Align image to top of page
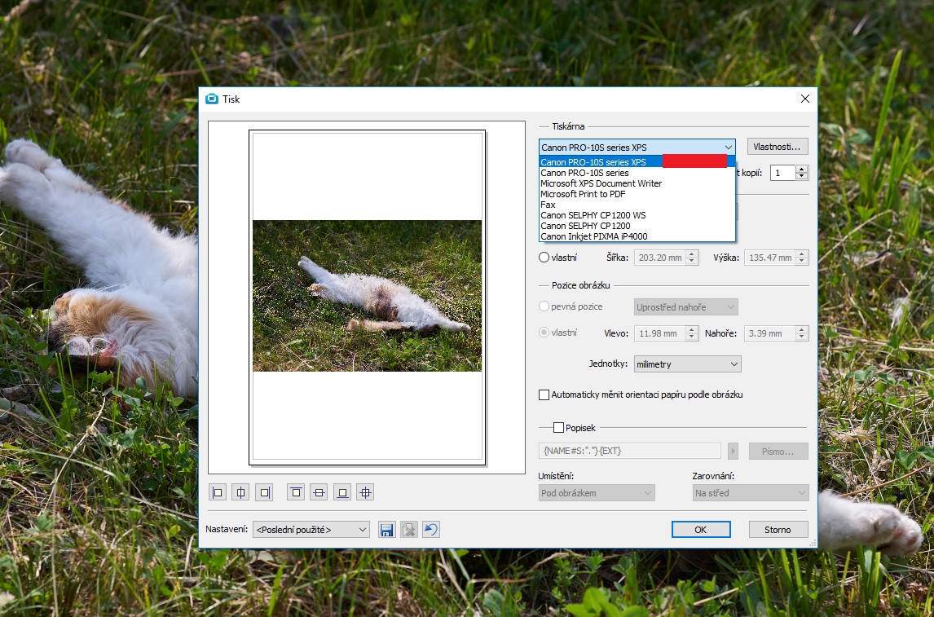 point(296,492)
